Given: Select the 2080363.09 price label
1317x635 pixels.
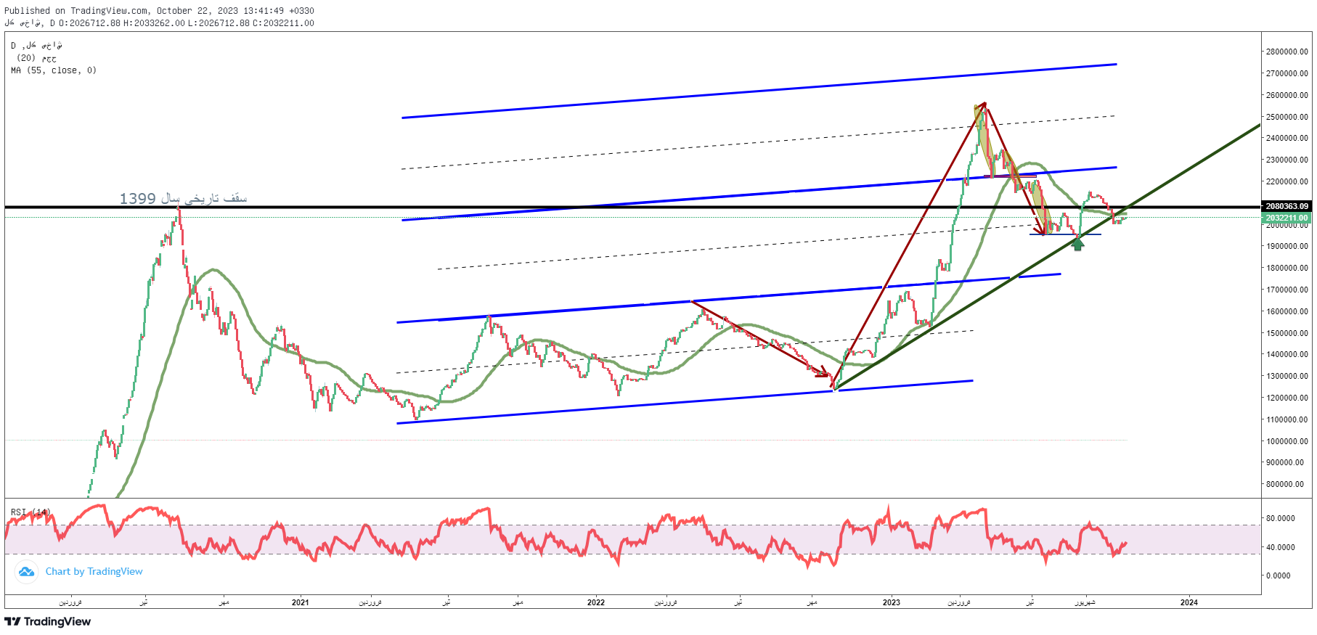Looking at the screenshot, I should tap(1287, 206).
